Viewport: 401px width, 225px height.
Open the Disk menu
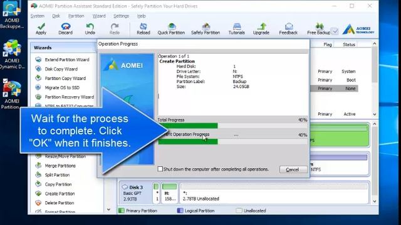pyautogui.click(x=56, y=16)
